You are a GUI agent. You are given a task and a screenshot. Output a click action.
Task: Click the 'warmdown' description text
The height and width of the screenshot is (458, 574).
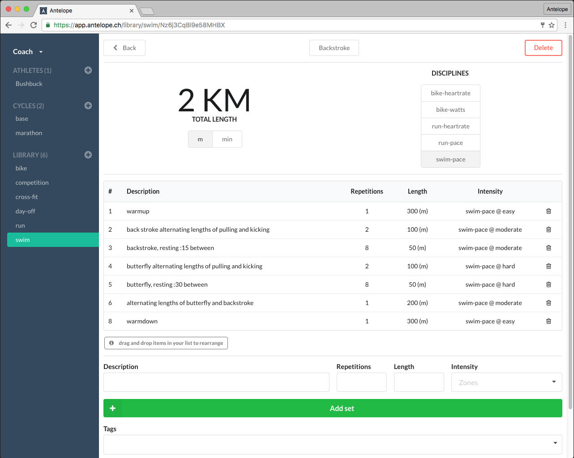coord(142,321)
